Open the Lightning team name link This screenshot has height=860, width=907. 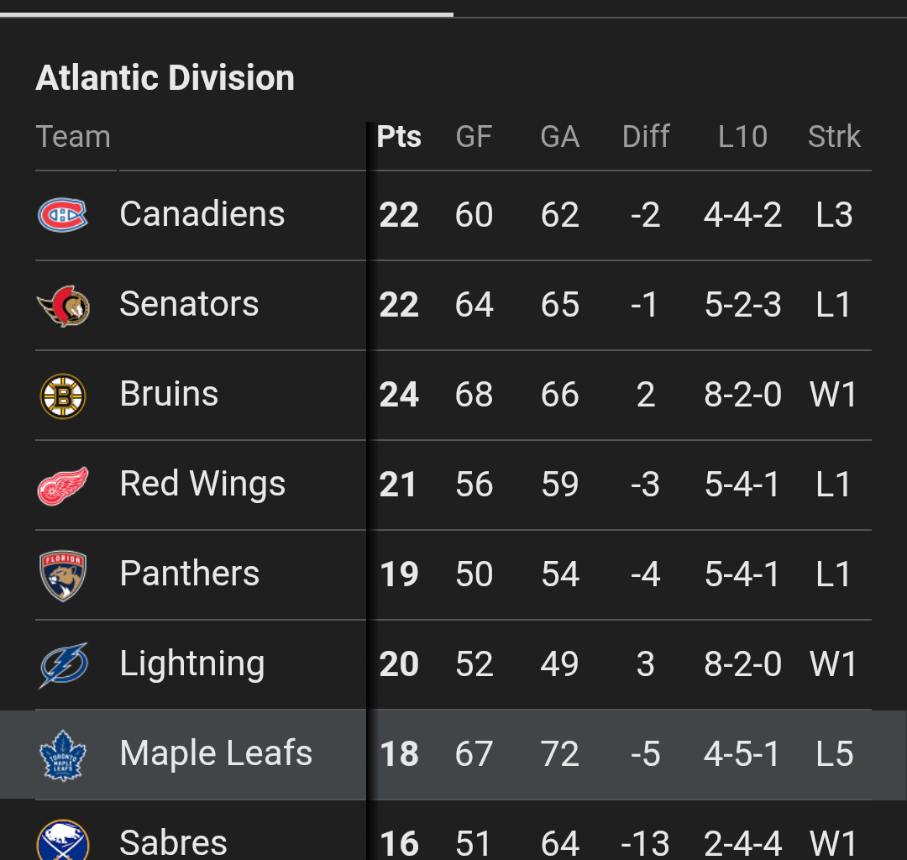(192, 663)
